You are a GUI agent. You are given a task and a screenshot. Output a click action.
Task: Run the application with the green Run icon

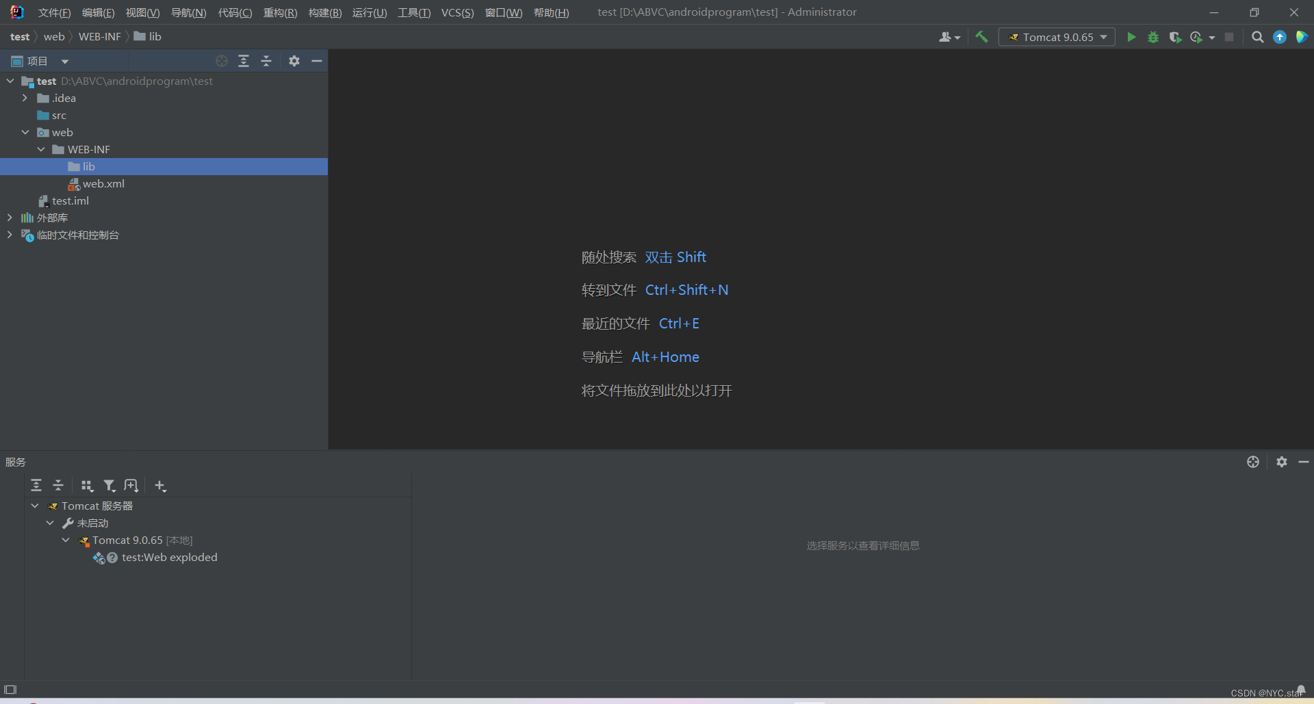click(1131, 37)
